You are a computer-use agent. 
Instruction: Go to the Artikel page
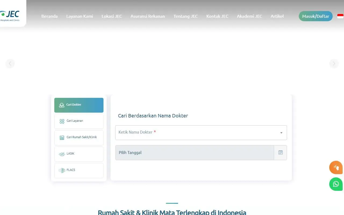coord(277,16)
